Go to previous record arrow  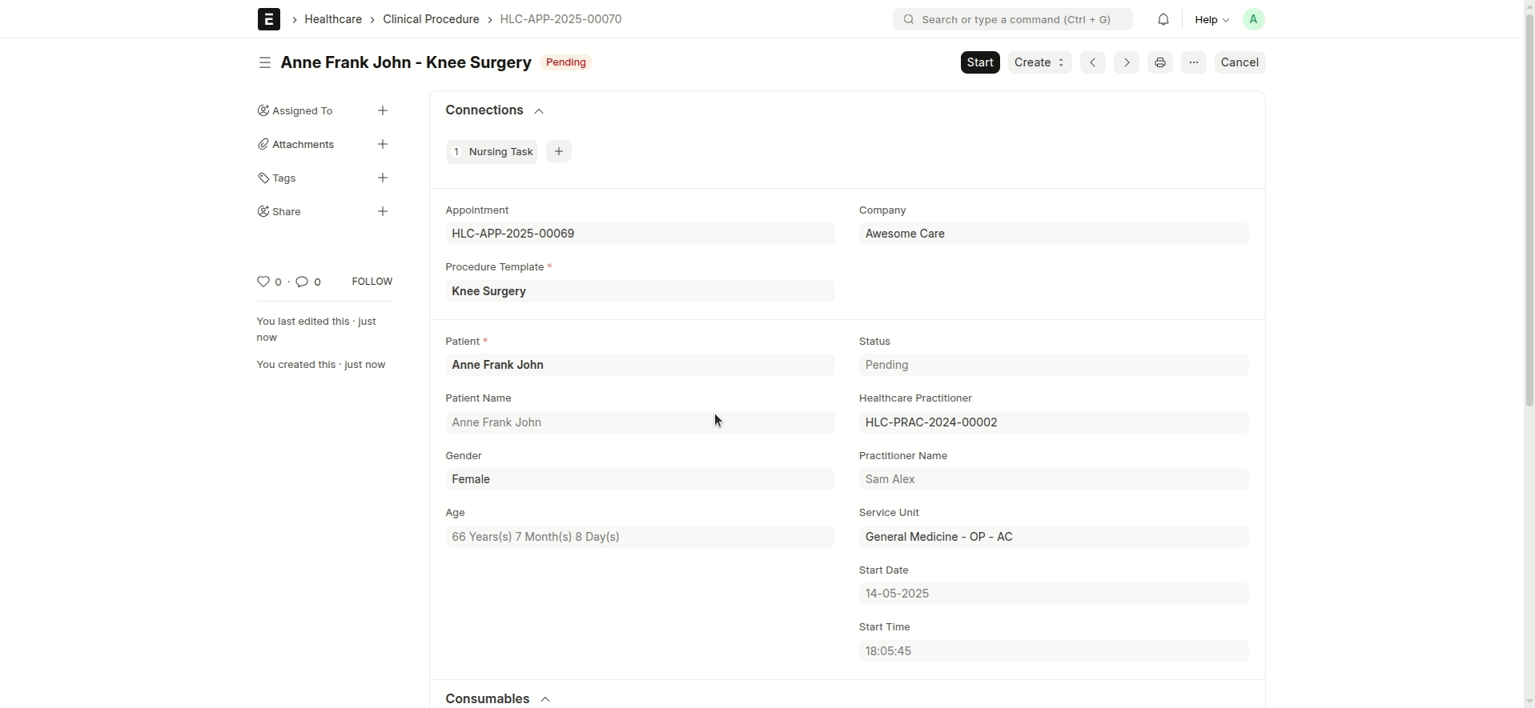(x=1093, y=62)
